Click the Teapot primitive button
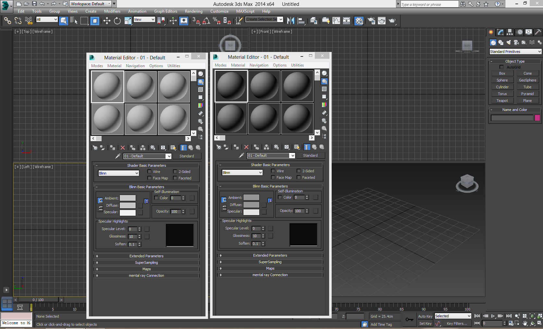Screen dimensions: 543x329 [502, 101]
